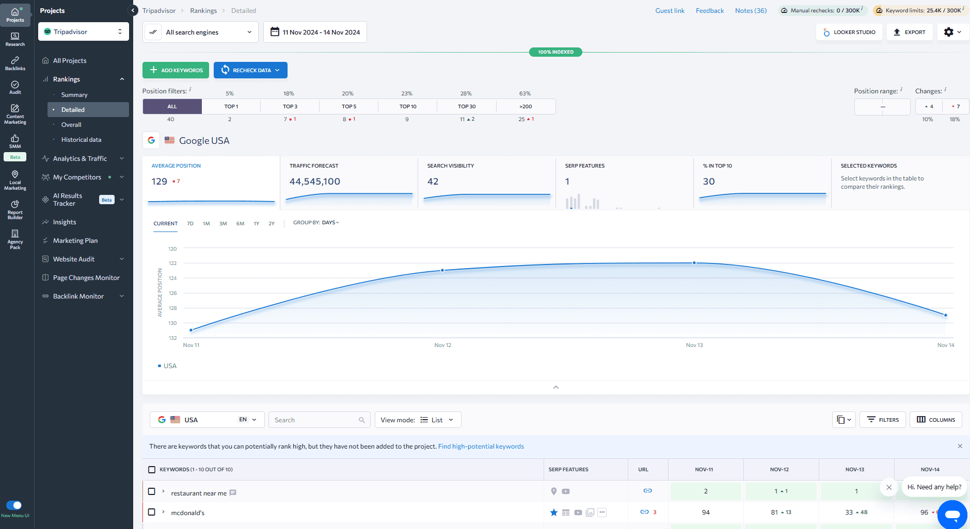Screen dimensions: 970x529
Task: Open URL link icon for restaurant near me
Action: [x=647, y=491]
